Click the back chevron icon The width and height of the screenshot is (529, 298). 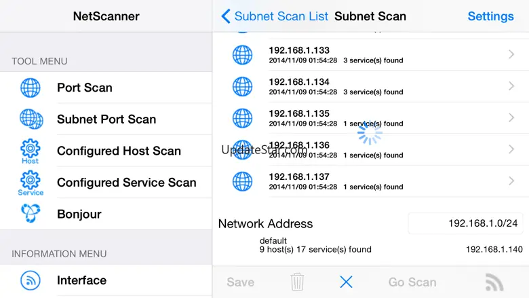point(225,16)
